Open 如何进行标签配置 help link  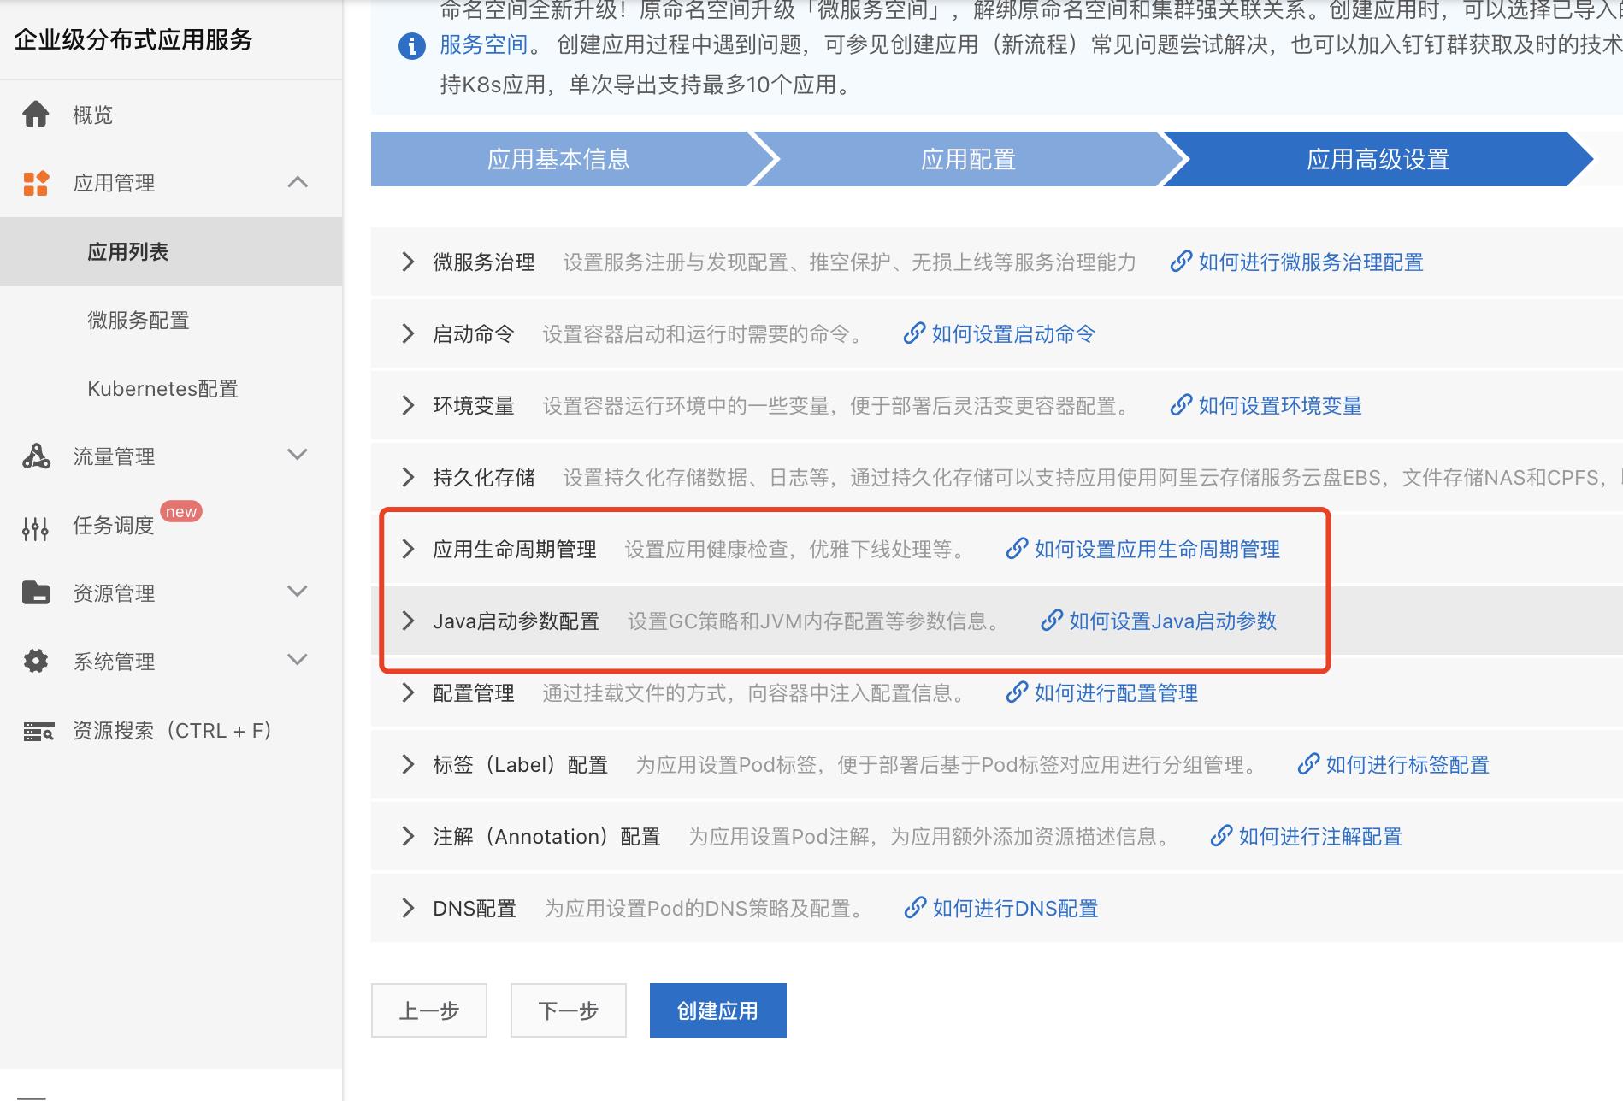click(x=1408, y=765)
